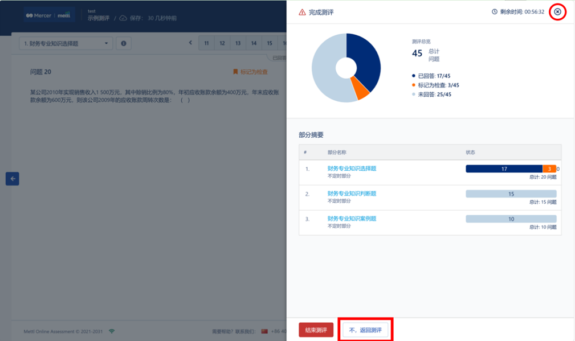Click the Mercer Mettl logo
Image resolution: width=575 pixels, height=341 pixels.
point(49,15)
